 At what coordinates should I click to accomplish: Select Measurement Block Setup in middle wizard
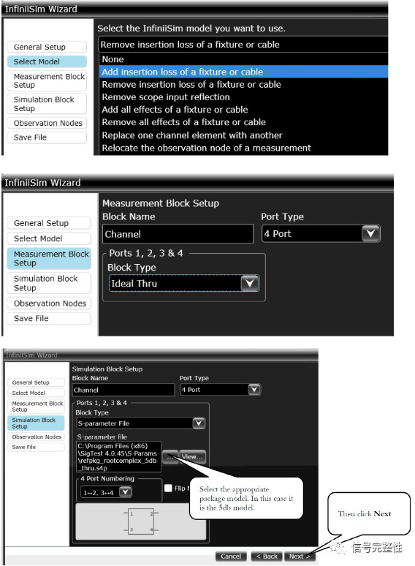[49, 258]
